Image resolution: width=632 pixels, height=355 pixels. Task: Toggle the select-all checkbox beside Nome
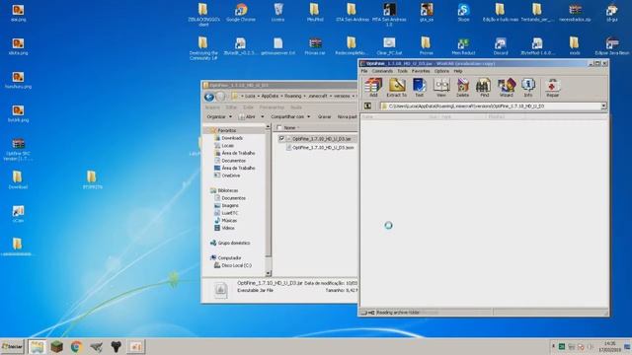coord(278,128)
